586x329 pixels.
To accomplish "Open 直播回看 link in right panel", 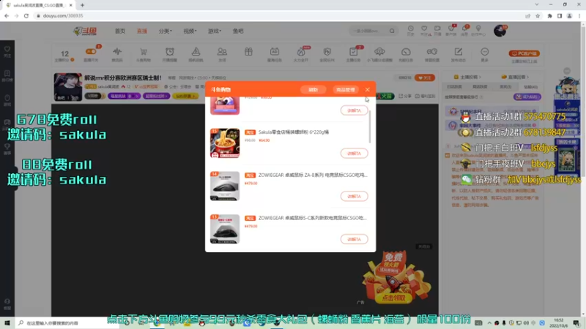I will pyautogui.click(x=516, y=77).
